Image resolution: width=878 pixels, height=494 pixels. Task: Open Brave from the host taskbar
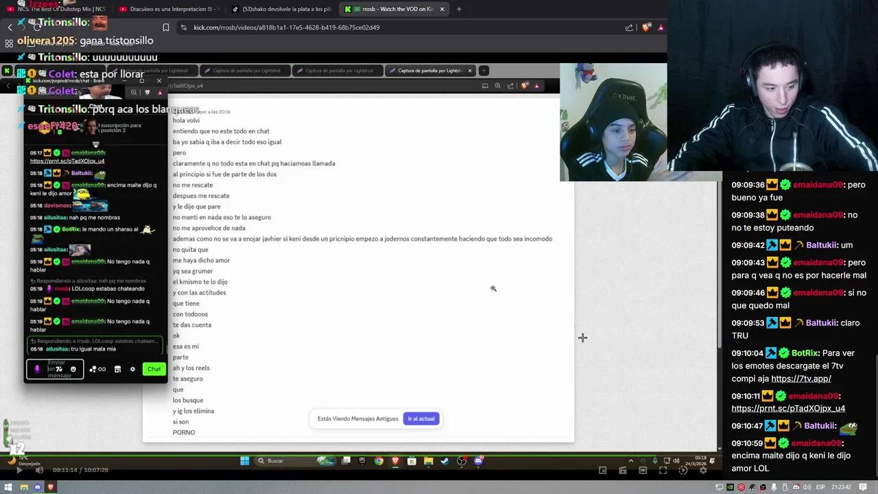coord(51,487)
